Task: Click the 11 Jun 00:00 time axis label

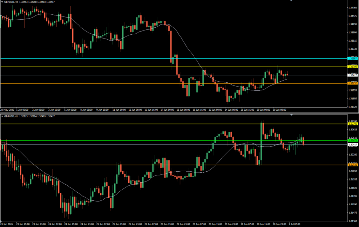Action: click(119, 110)
